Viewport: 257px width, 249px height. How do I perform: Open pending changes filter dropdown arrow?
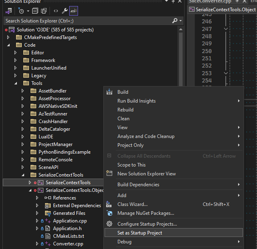point(28,11)
